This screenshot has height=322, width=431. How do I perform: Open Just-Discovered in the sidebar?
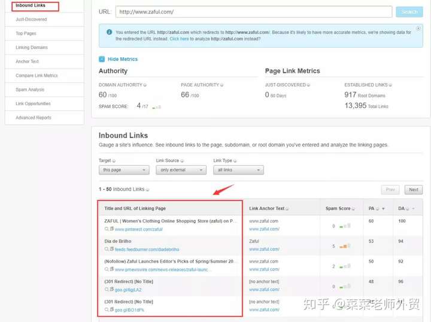coord(31,20)
